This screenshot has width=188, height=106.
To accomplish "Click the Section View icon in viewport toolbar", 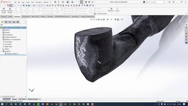I will click(99, 19).
